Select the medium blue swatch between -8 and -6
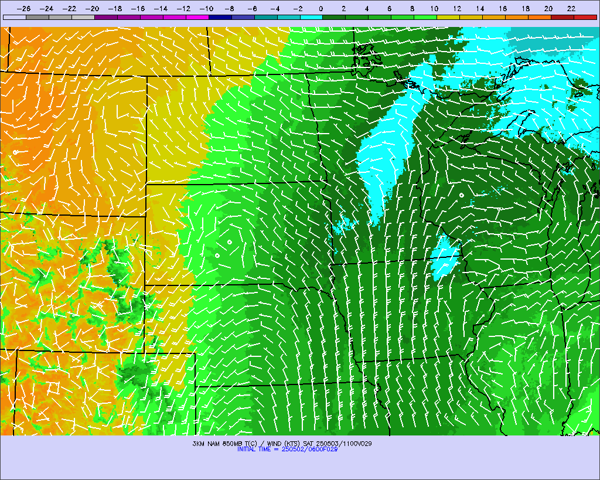 click(x=243, y=17)
